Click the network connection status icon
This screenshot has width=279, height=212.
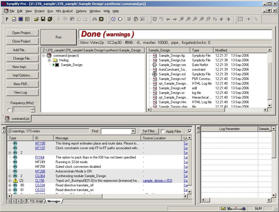click(237, 209)
